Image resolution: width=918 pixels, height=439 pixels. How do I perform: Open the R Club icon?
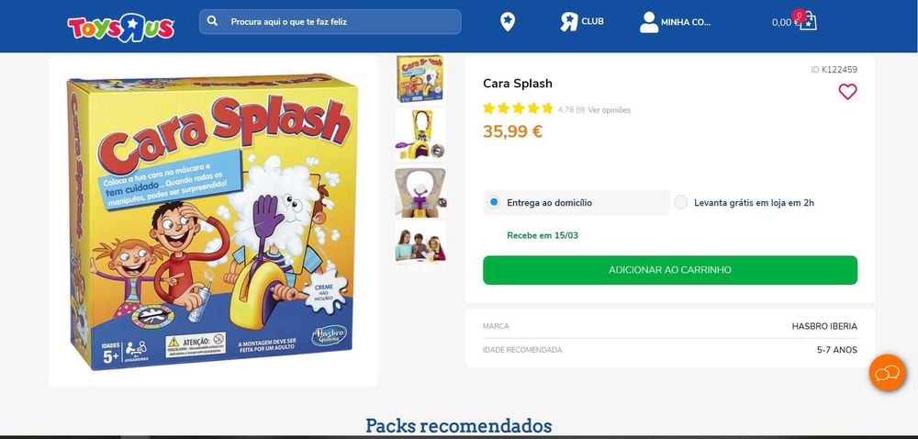568,22
